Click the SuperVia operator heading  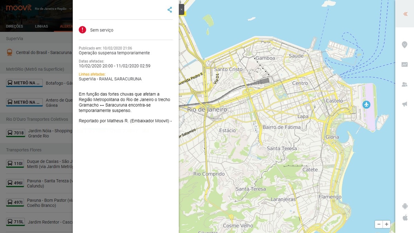[14, 39]
